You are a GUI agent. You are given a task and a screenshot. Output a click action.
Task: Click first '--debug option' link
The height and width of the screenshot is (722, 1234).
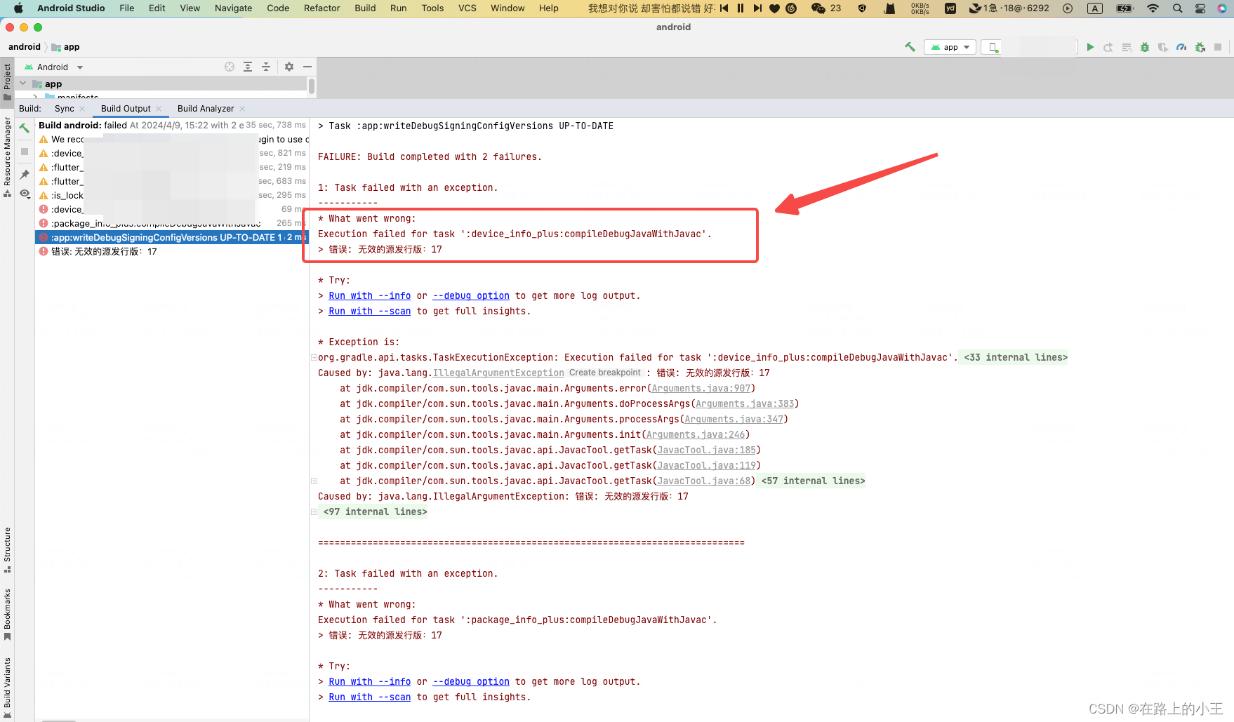coord(471,296)
